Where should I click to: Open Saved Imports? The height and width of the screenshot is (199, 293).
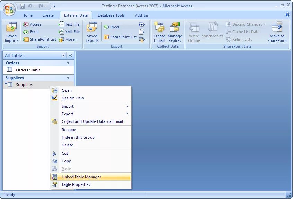point(11,32)
